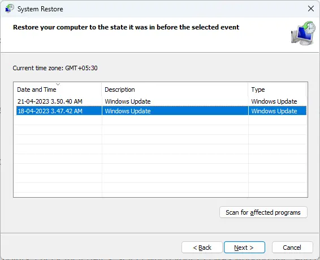This screenshot has height=260, width=320.
Task: Click Description cell of 18-04-2023 row
Action: pos(175,111)
